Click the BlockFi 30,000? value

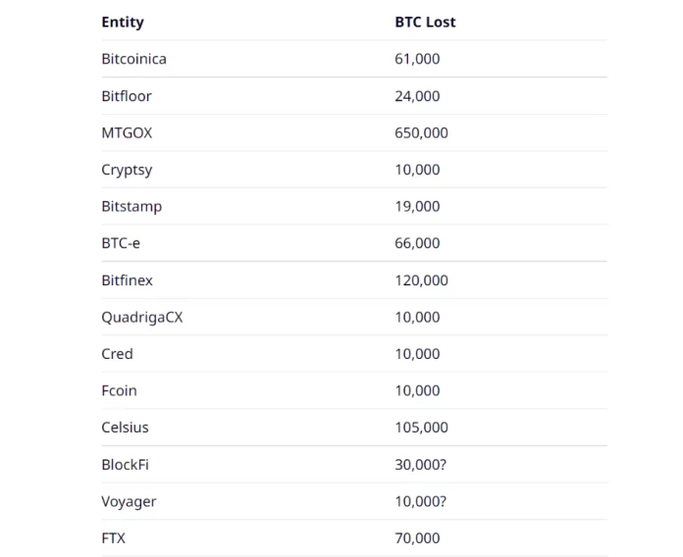pyautogui.click(x=420, y=464)
